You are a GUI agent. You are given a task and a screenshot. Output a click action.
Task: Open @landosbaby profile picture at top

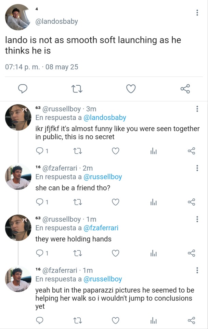(18, 17)
